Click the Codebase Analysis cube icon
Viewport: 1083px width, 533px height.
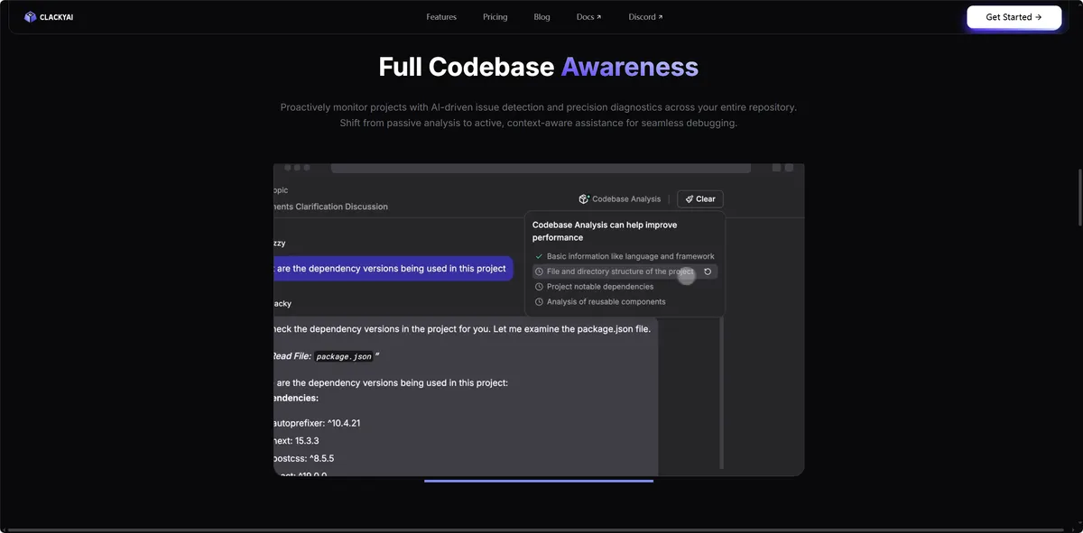[x=584, y=199]
